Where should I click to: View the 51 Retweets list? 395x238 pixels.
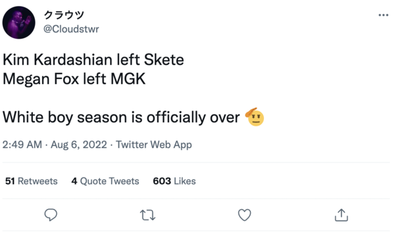pos(31,181)
